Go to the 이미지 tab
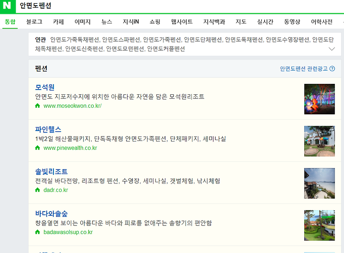This screenshot has height=253, width=344. click(x=83, y=21)
